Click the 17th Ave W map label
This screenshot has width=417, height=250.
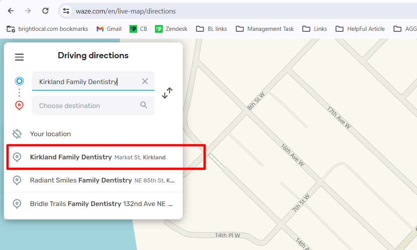pyautogui.click(x=339, y=118)
